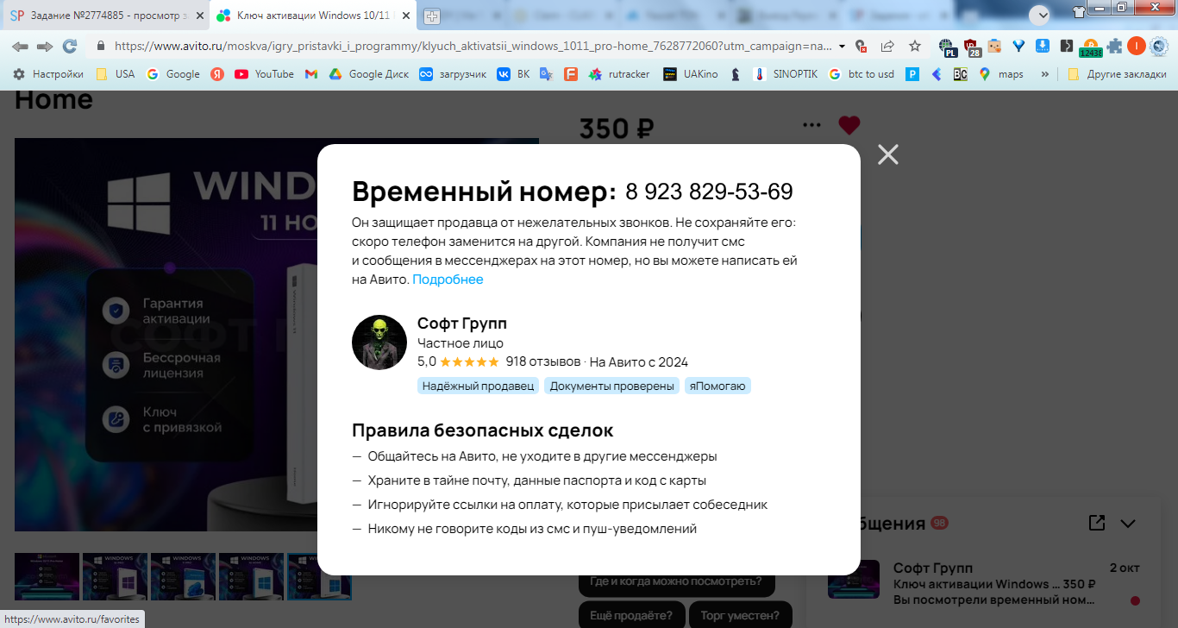This screenshot has height=628, width=1178.
Task: Open the USA bookmarks folder
Action: click(x=116, y=74)
